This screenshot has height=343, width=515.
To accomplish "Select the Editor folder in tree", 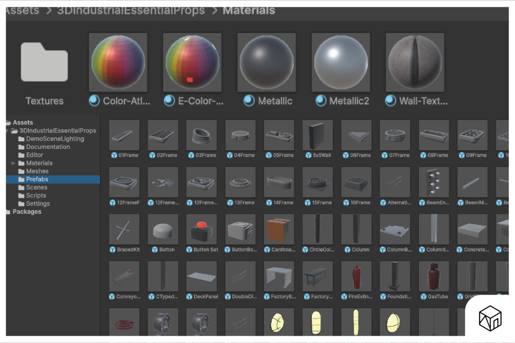I will tap(34, 155).
